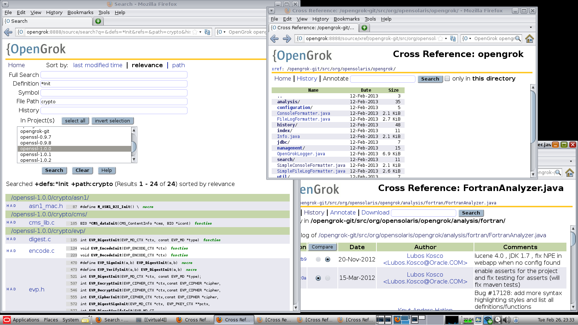Enable the 'only in this directory' checkbox
578x325 pixels.
pos(447,78)
